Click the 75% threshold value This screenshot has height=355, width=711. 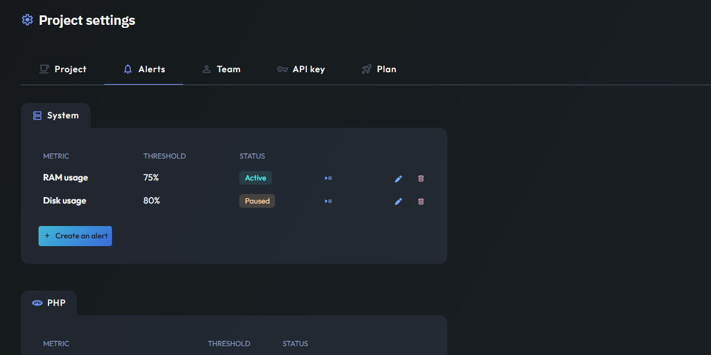tap(151, 177)
